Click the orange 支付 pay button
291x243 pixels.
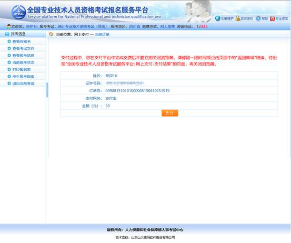tap(170, 113)
